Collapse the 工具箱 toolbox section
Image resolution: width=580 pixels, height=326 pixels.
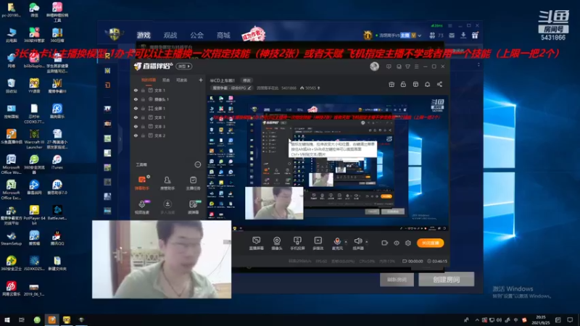198,164
